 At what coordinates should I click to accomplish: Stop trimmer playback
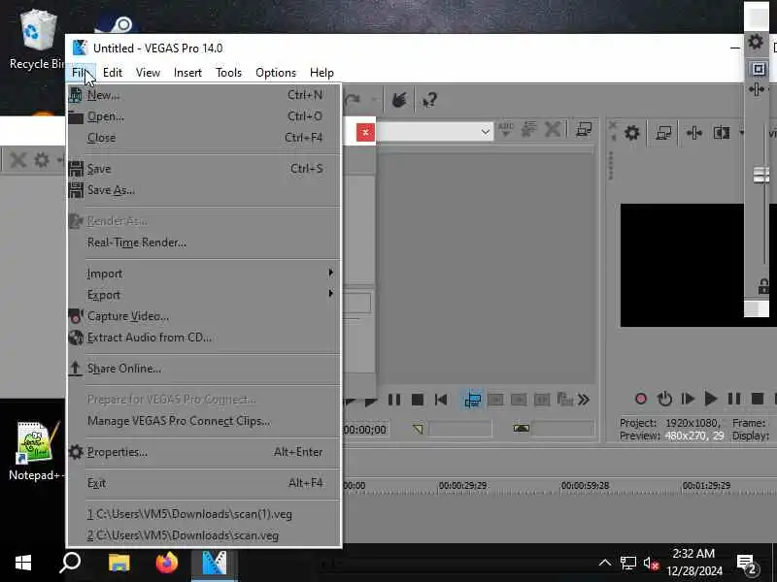tap(418, 400)
